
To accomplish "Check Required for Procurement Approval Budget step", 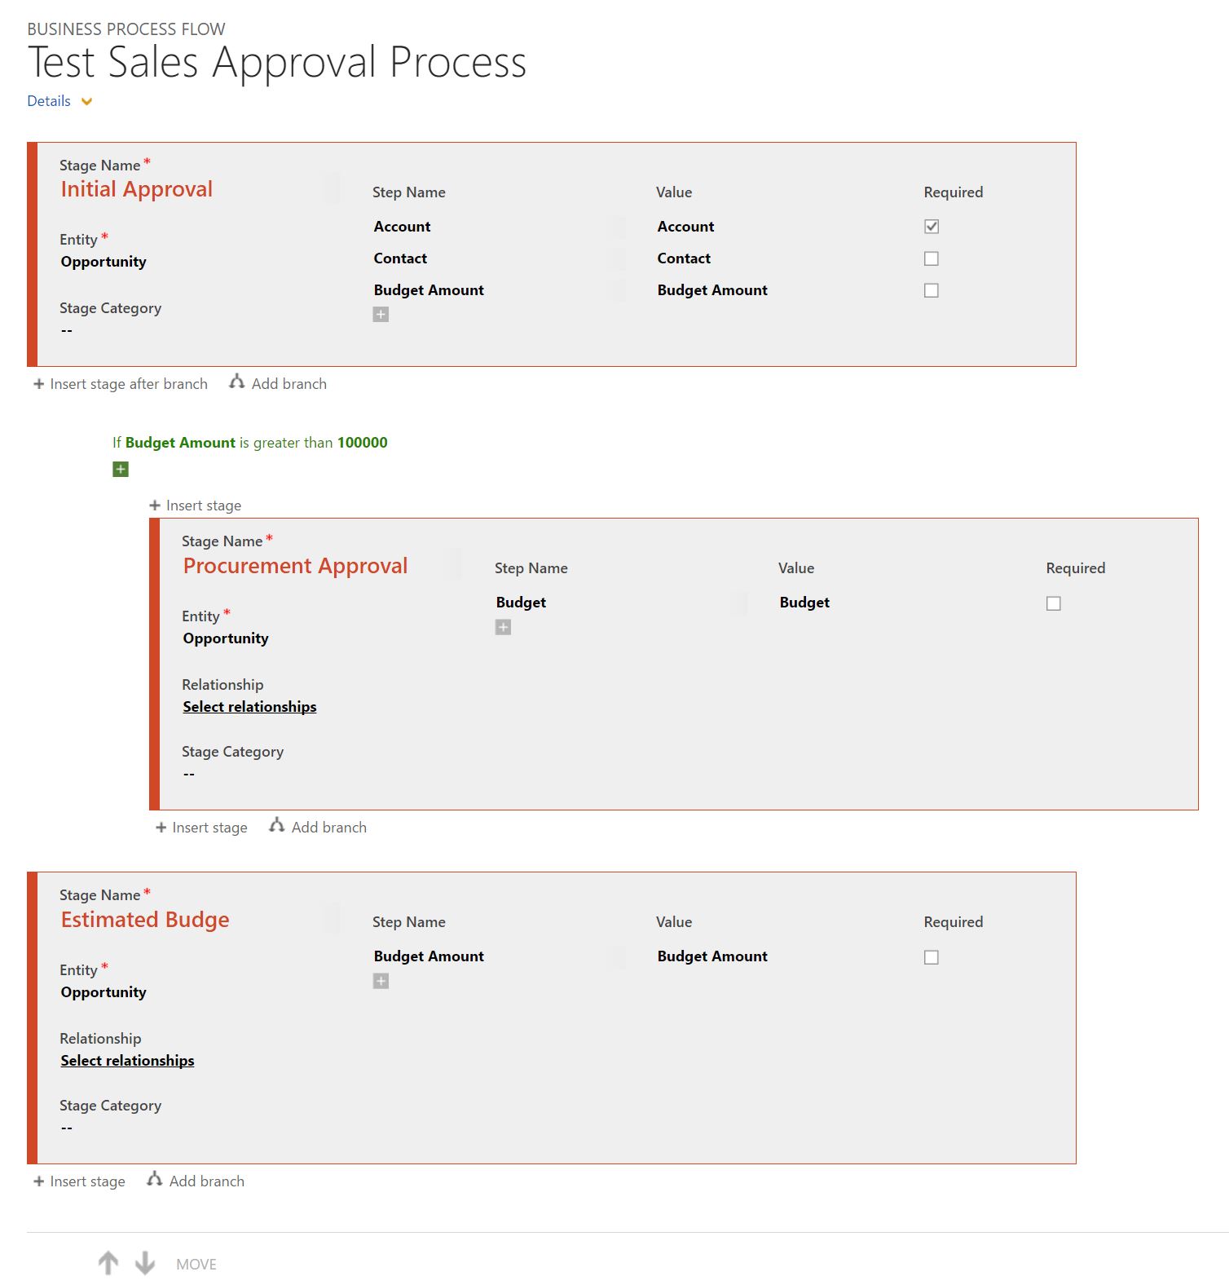I will [1054, 603].
